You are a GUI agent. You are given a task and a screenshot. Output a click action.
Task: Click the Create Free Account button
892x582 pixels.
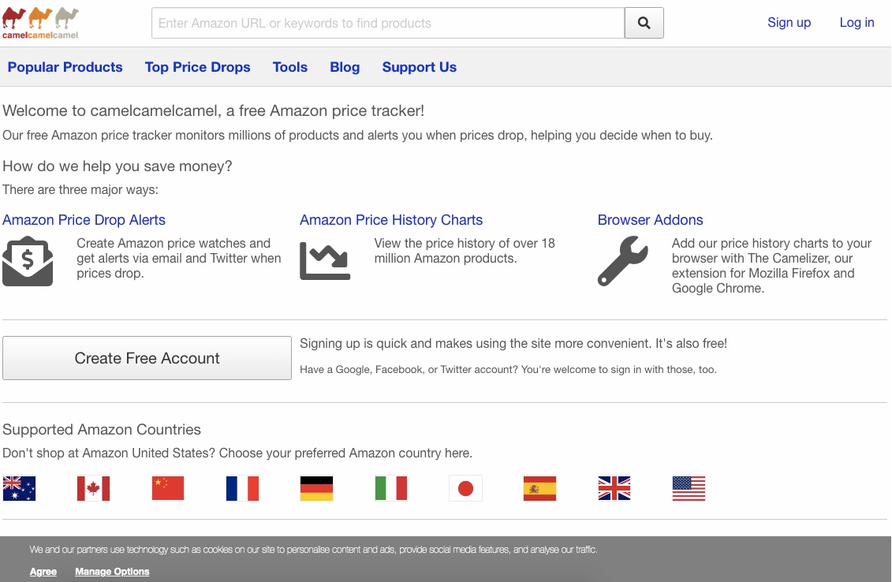tap(147, 357)
